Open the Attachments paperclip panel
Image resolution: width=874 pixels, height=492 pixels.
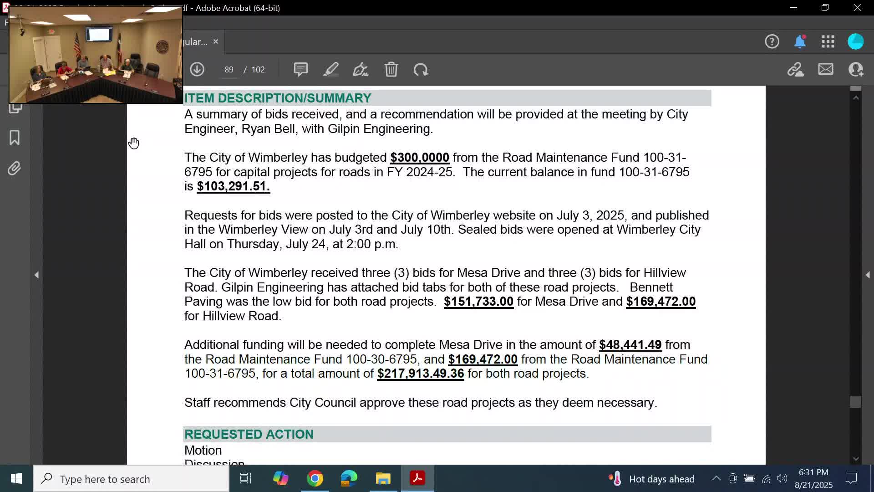click(x=14, y=168)
